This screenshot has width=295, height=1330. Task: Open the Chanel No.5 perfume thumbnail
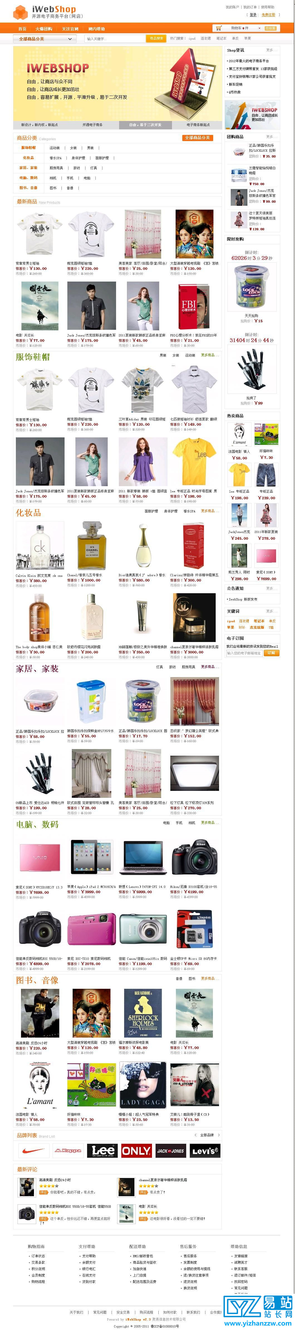[92, 545]
